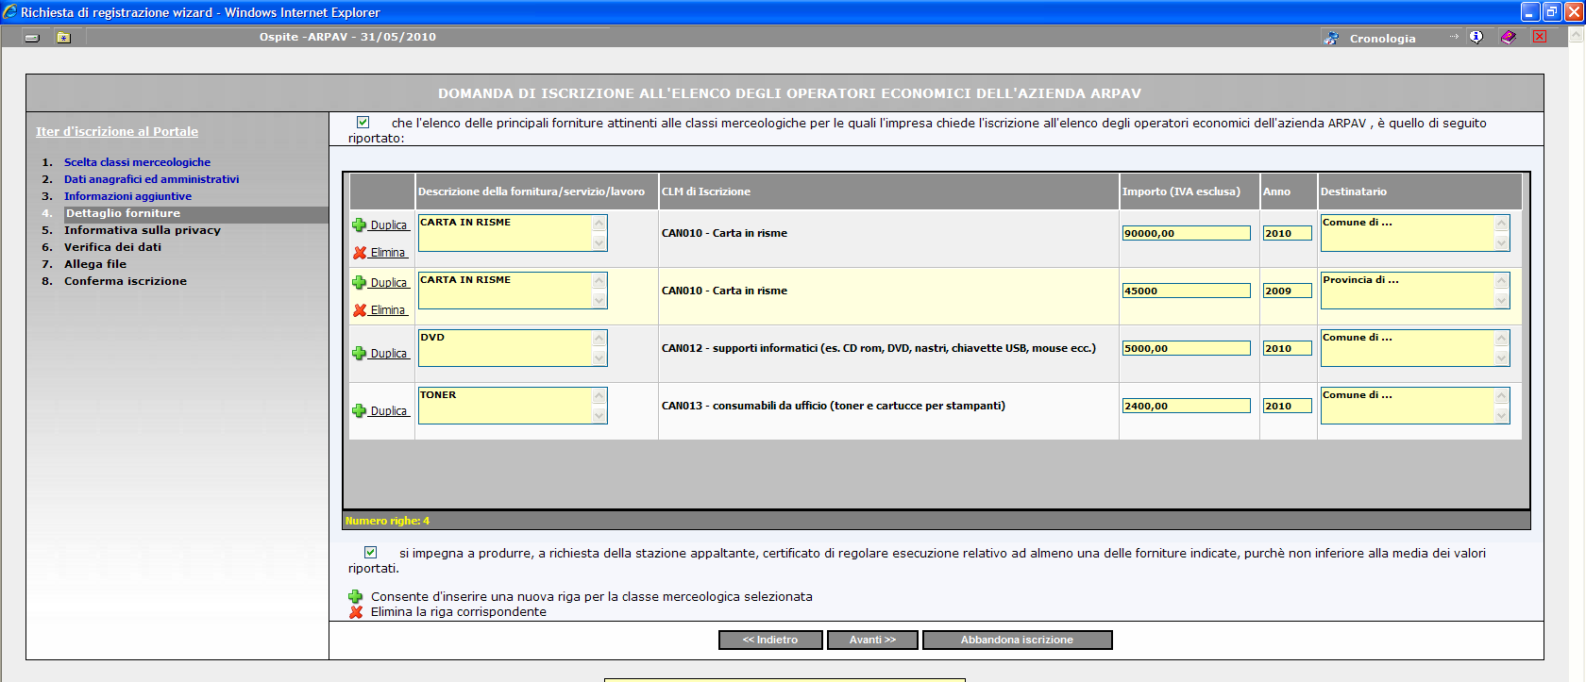
Task: Click the << Indietro button
Action: click(x=770, y=640)
